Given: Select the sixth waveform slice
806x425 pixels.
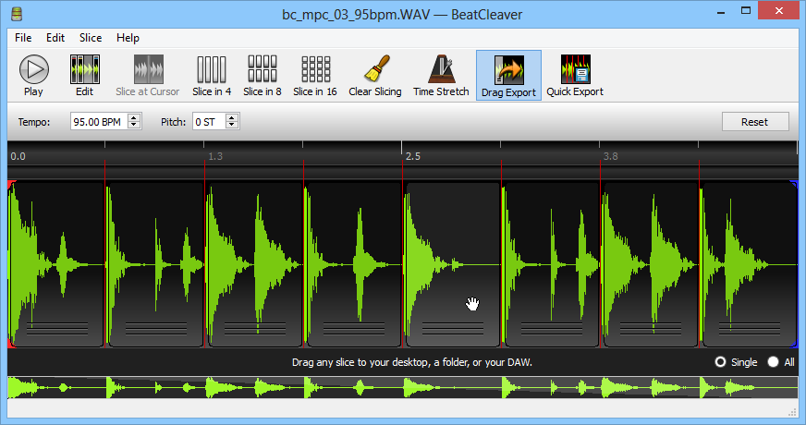Looking at the screenshot, I should click(x=551, y=264).
